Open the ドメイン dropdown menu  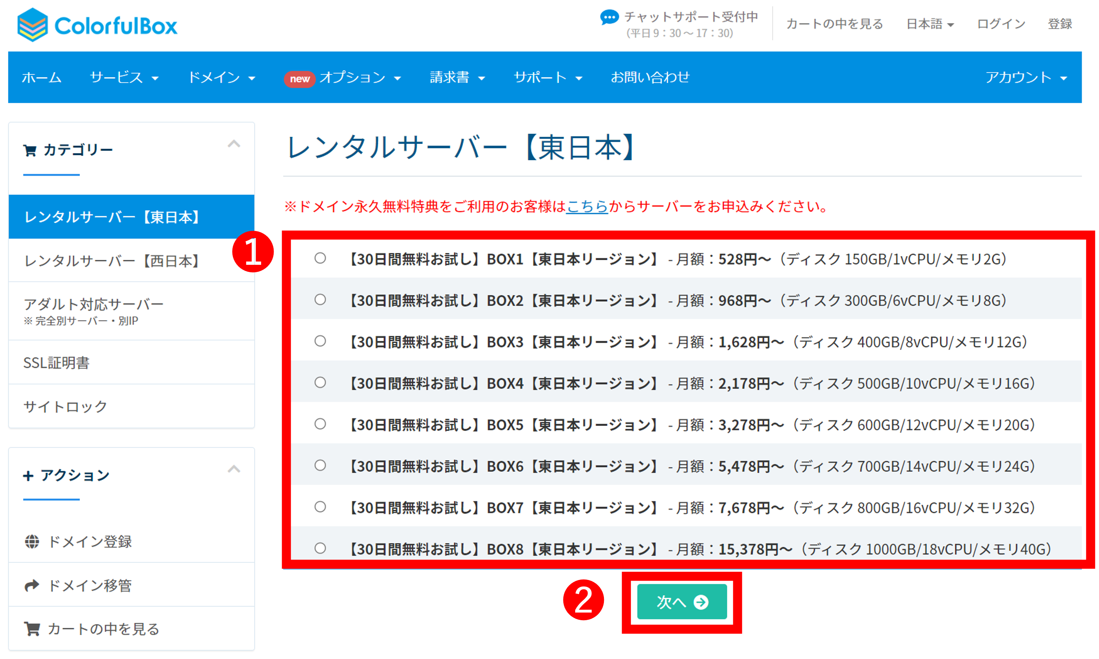point(222,77)
